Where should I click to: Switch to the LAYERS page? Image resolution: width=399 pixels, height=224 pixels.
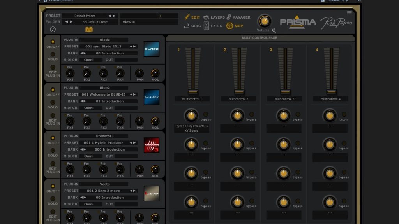click(214, 17)
